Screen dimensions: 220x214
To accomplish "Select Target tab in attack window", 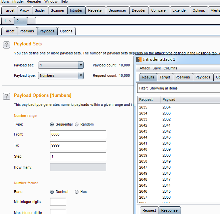I will pos(165,77).
